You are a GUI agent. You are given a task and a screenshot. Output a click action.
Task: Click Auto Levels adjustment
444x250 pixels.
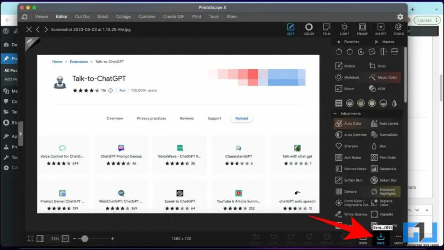tap(385, 123)
